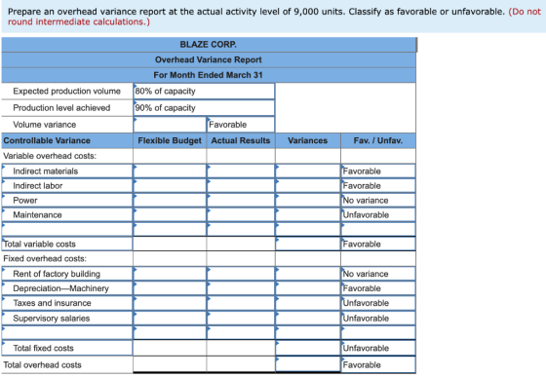
Task: Click the Overhead Variance Report title
Action: click(209, 59)
